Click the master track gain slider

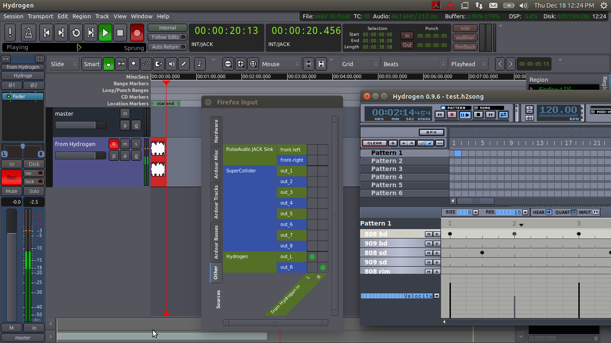pyautogui.click(x=81, y=125)
